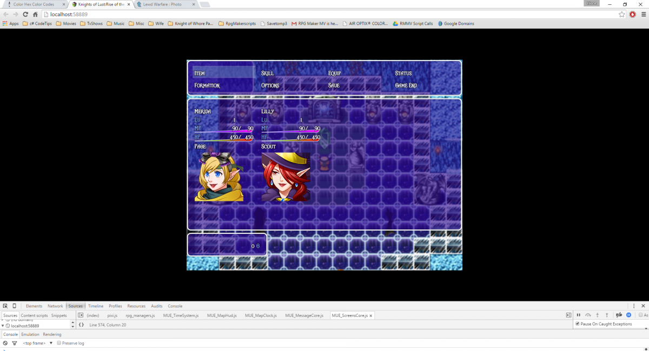
Task: Click the DevTools inspect element icon
Action: pos(5,306)
